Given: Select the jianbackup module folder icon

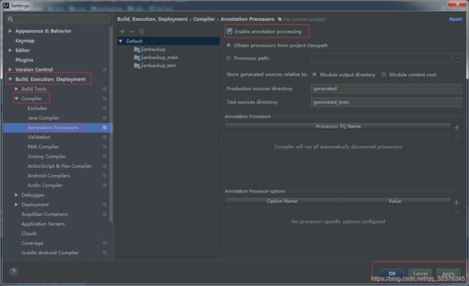Looking at the screenshot, I should tap(137, 49).
